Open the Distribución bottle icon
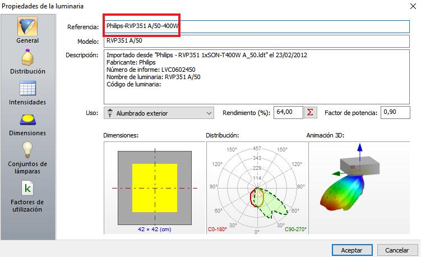This screenshot has width=421, height=257. tap(27, 58)
